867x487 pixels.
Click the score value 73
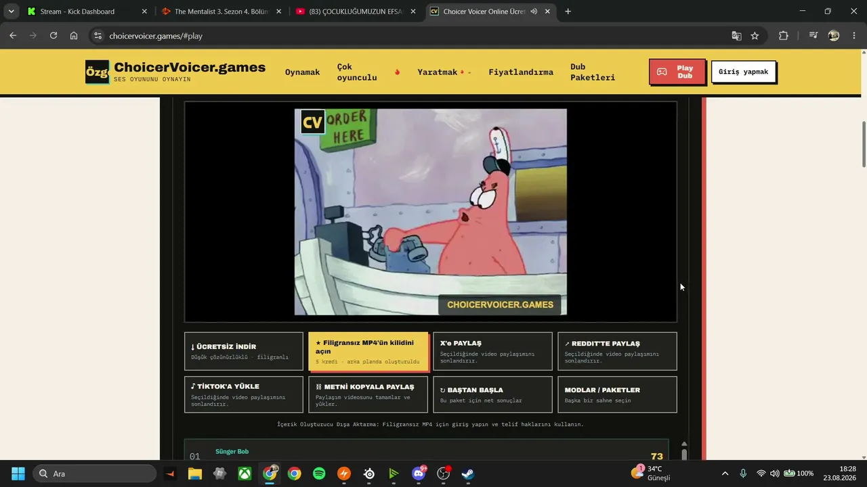click(656, 457)
